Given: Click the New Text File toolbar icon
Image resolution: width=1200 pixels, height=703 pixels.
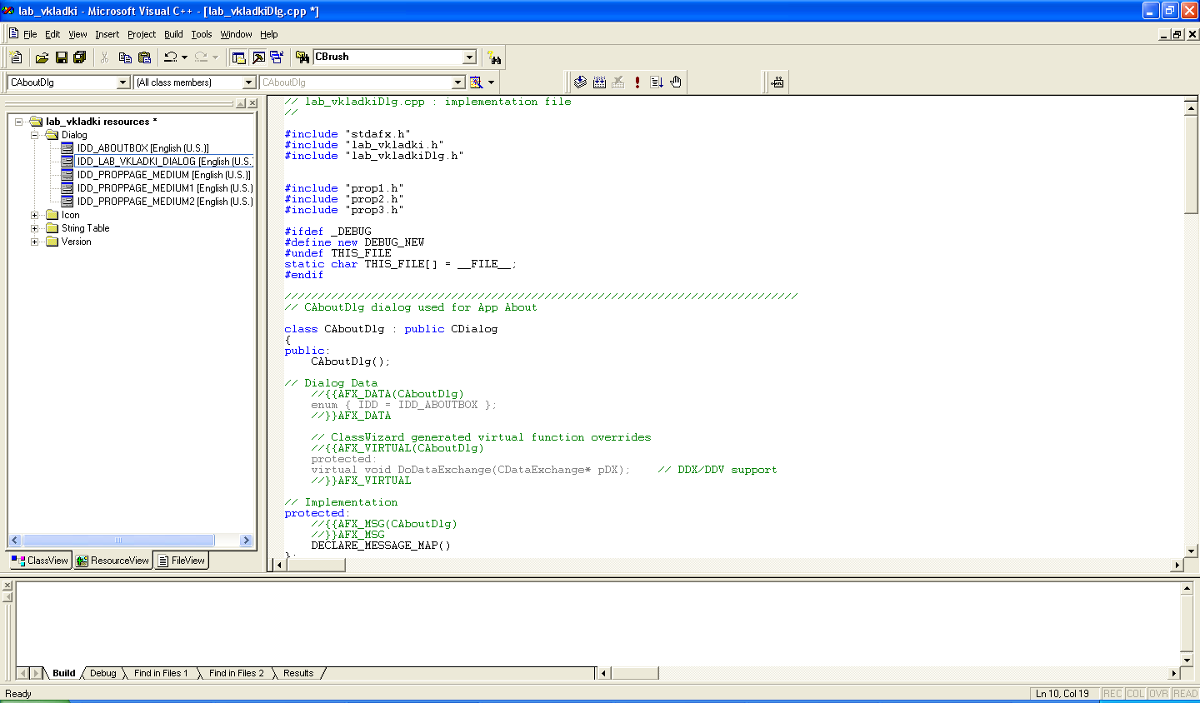Looking at the screenshot, I should tap(16, 57).
